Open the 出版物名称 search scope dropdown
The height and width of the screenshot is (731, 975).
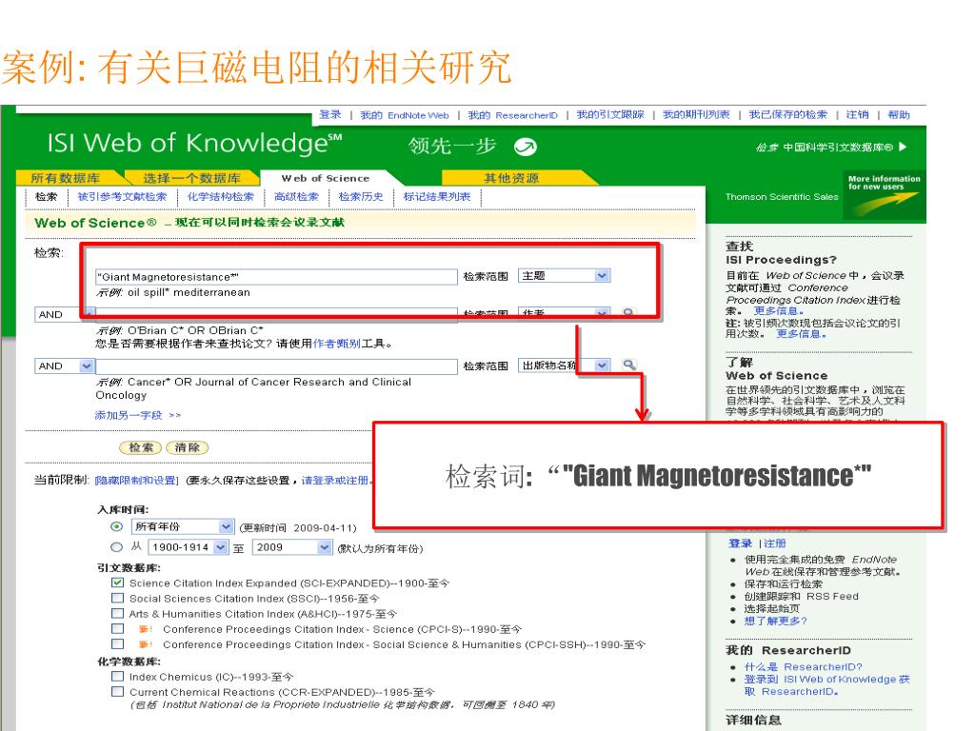[x=564, y=365]
